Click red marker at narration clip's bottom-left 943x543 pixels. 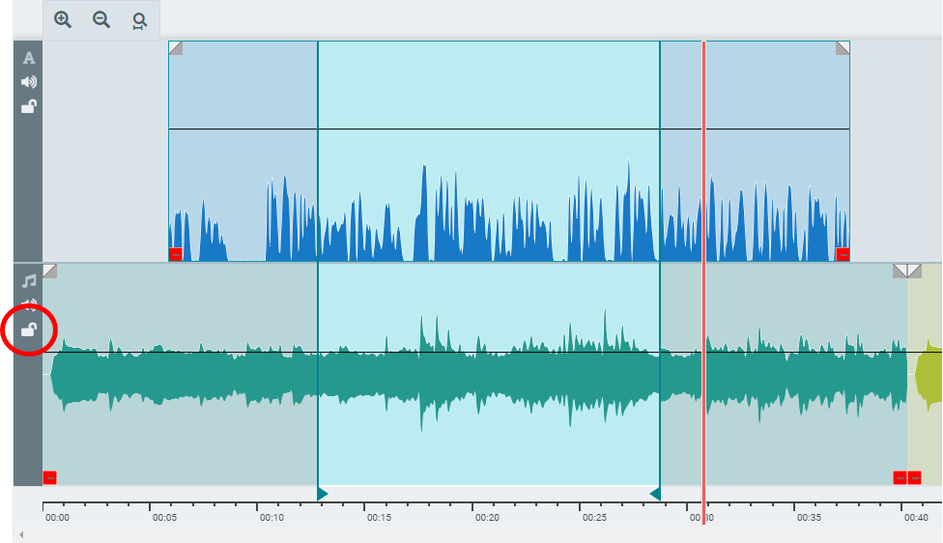coord(176,254)
